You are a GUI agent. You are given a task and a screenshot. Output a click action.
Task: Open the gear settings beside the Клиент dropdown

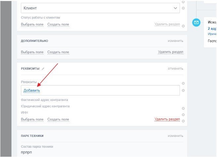[183, 8]
